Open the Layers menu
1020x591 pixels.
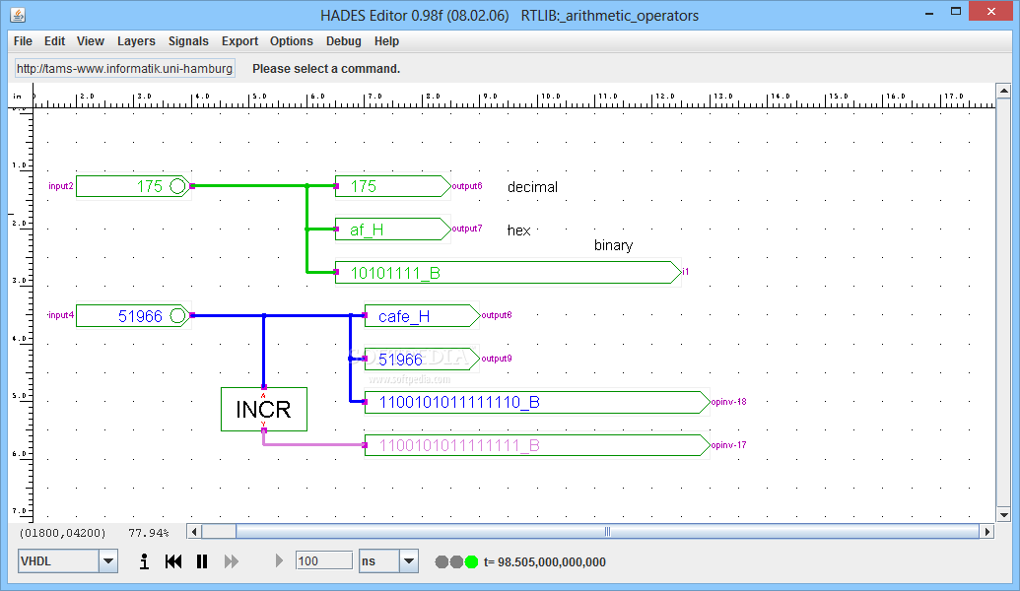click(136, 41)
